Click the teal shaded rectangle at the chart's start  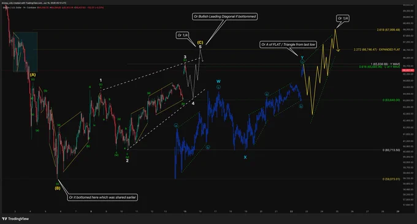click(25, 52)
